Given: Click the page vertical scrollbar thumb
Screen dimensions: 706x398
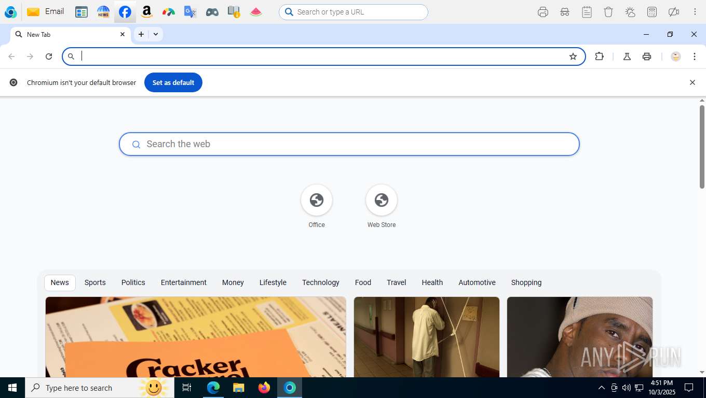Looking at the screenshot, I should click(x=702, y=147).
